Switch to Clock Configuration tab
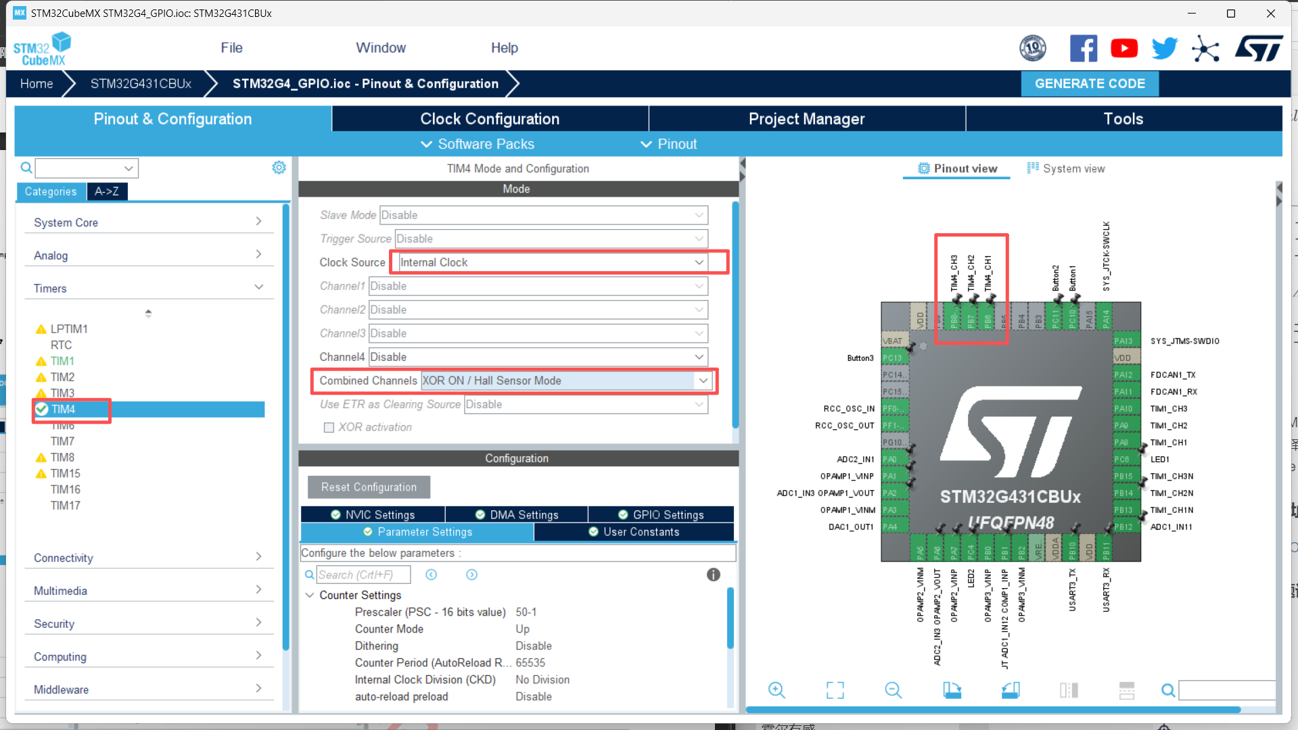1298x730 pixels. [x=490, y=119]
